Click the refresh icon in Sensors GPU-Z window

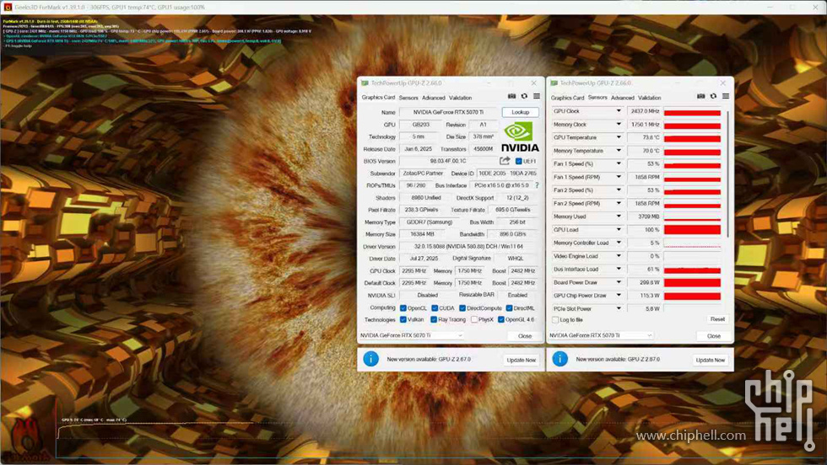click(714, 96)
